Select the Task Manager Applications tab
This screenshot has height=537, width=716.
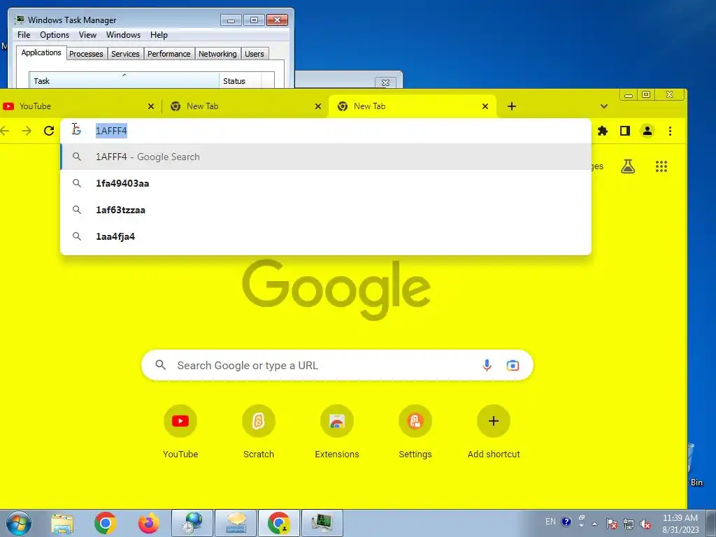[x=41, y=52]
